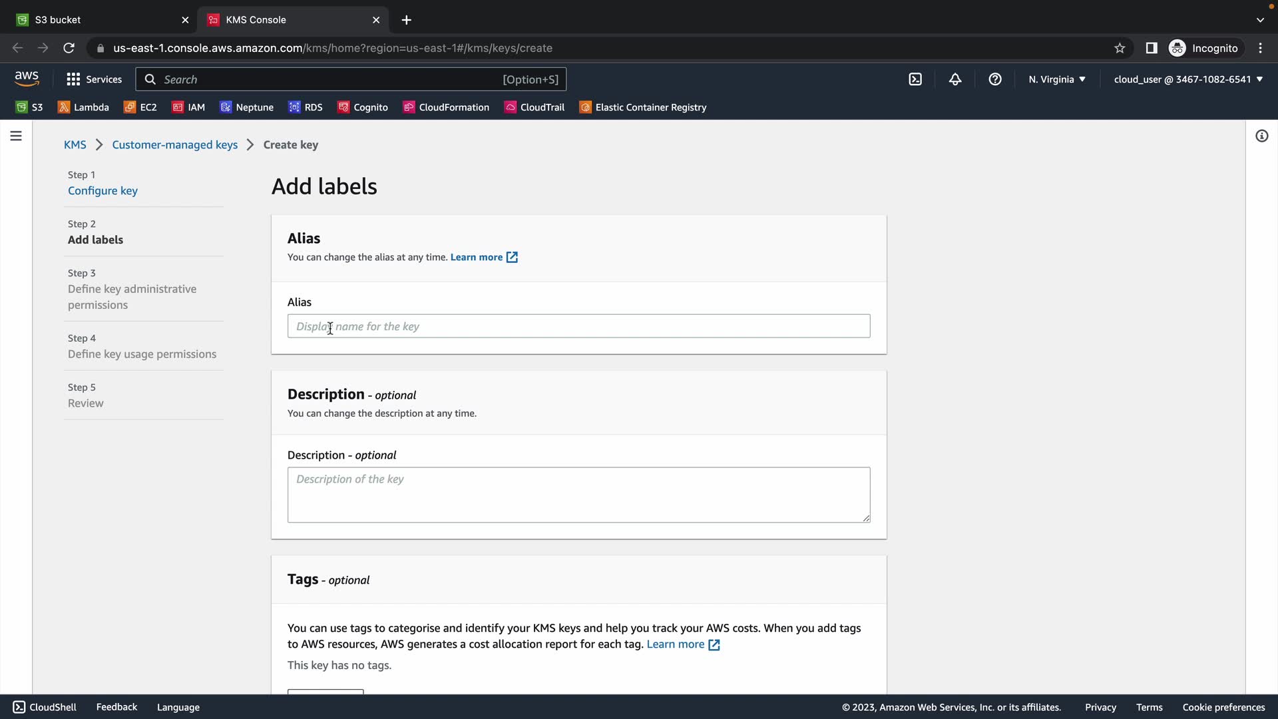The width and height of the screenshot is (1278, 719).
Task: Open the info panel icon
Action: click(x=1261, y=136)
